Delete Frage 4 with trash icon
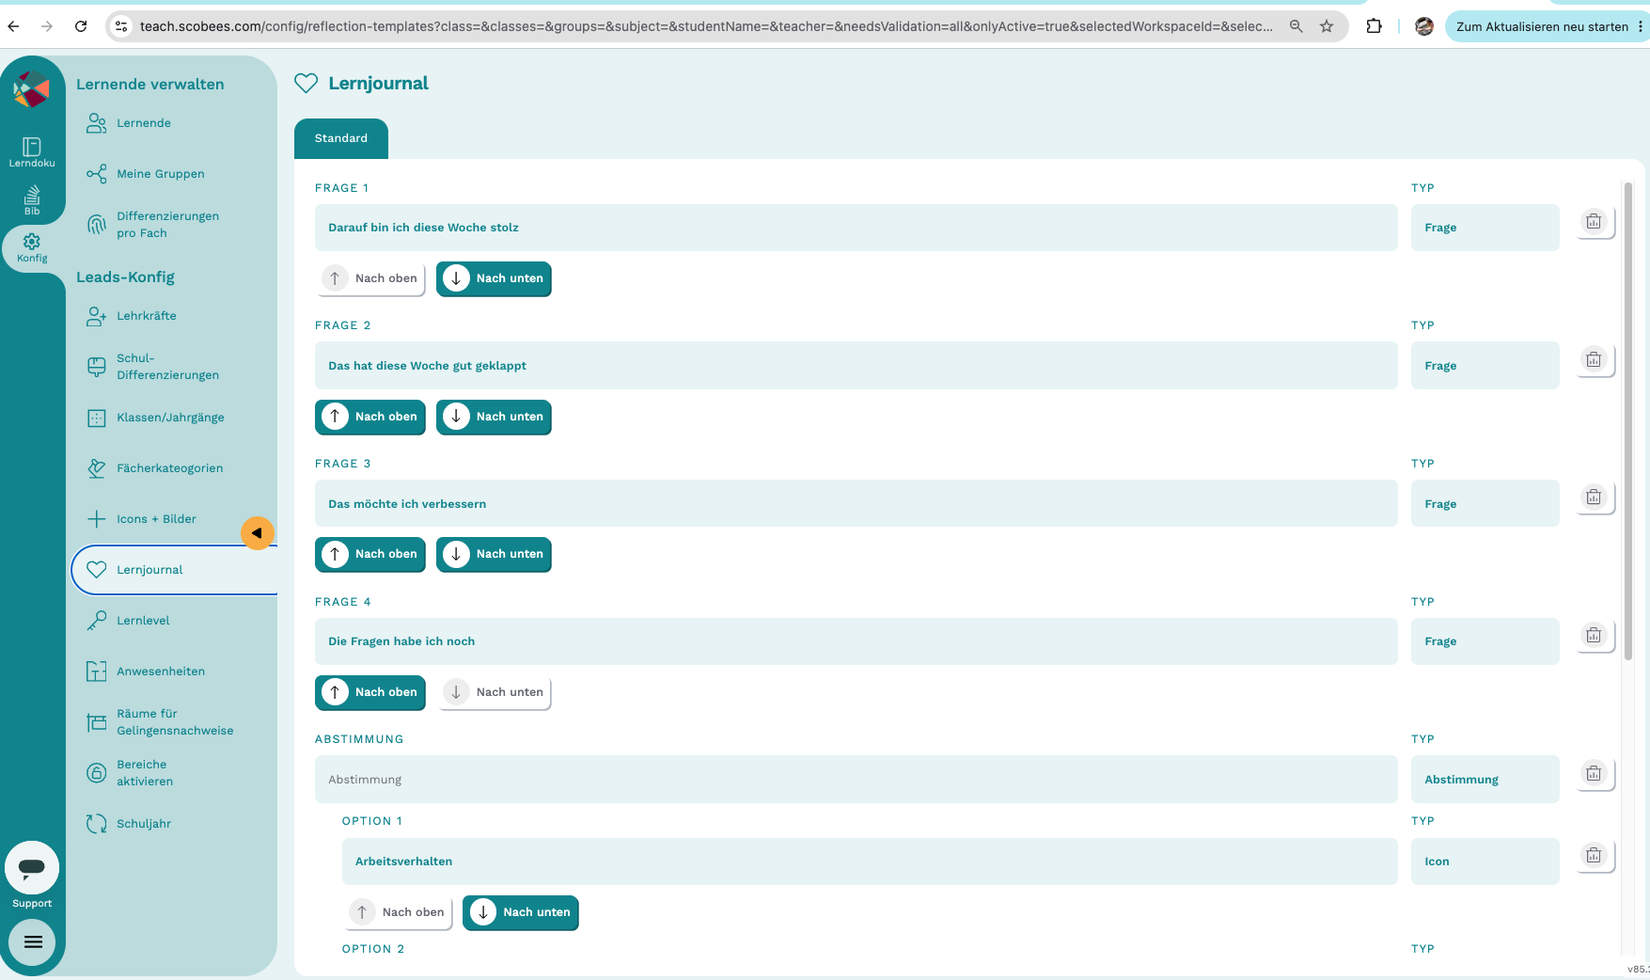Screen dimensions: 1650x980 click(x=1594, y=636)
